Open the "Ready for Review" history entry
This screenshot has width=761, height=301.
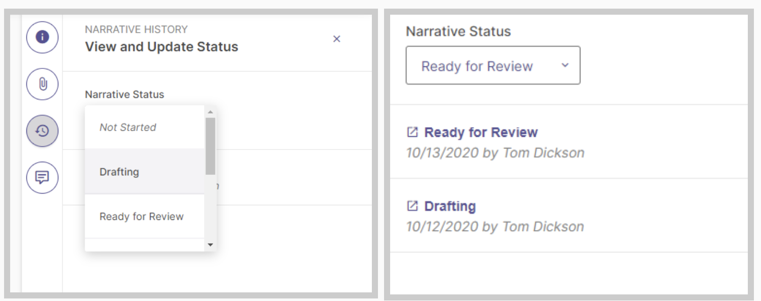(480, 132)
